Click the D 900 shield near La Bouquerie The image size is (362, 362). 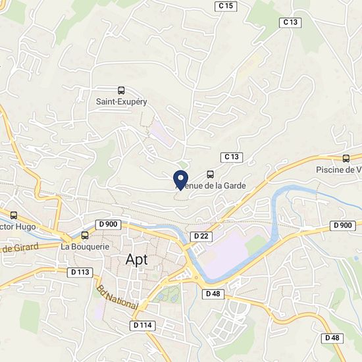108,224
